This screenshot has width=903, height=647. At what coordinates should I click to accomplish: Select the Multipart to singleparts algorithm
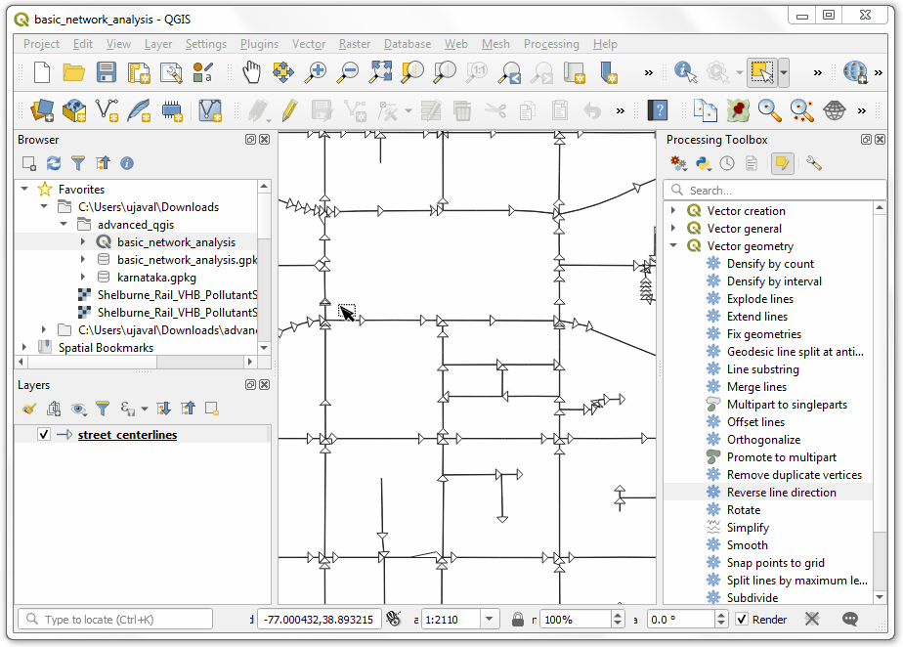(x=787, y=404)
